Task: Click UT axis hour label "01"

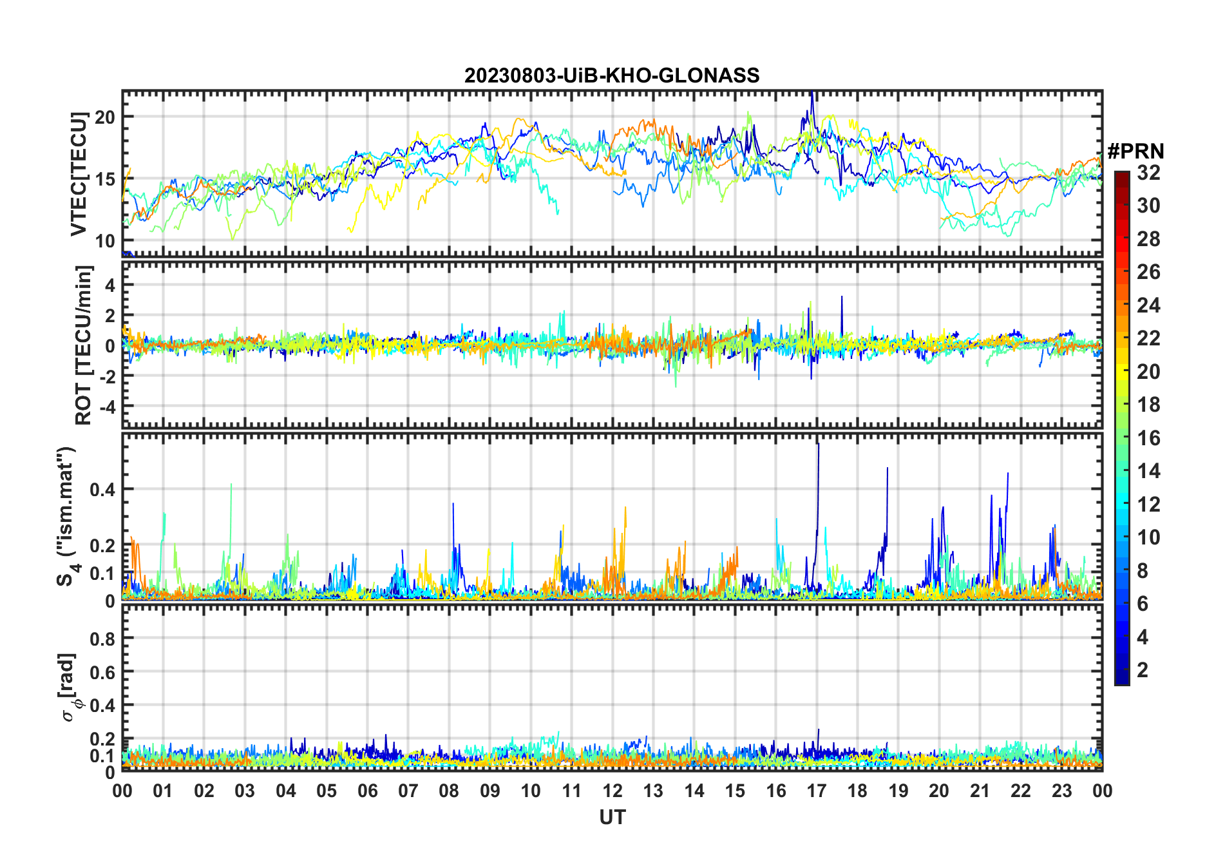Action: coord(163,791)
